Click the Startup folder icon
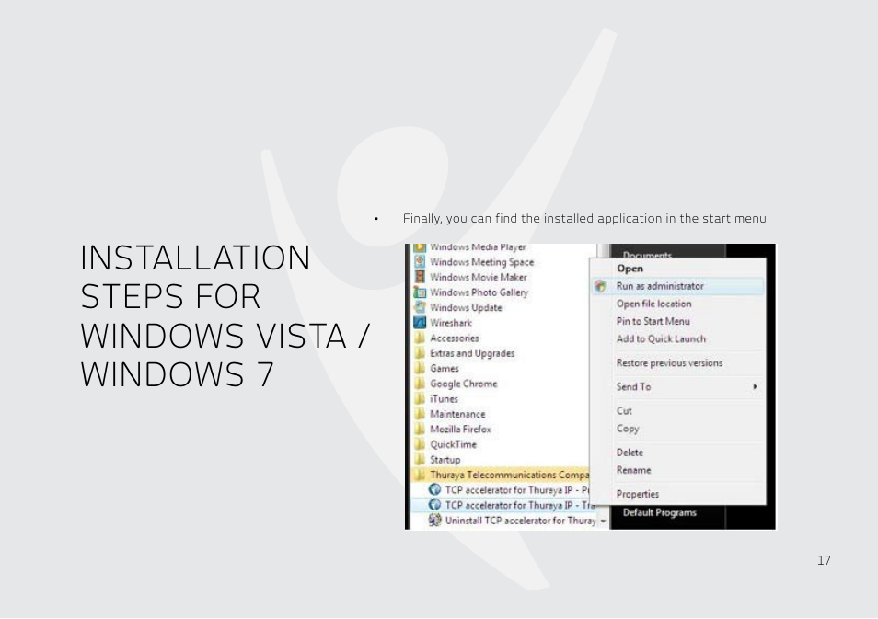 coord(420,460)
